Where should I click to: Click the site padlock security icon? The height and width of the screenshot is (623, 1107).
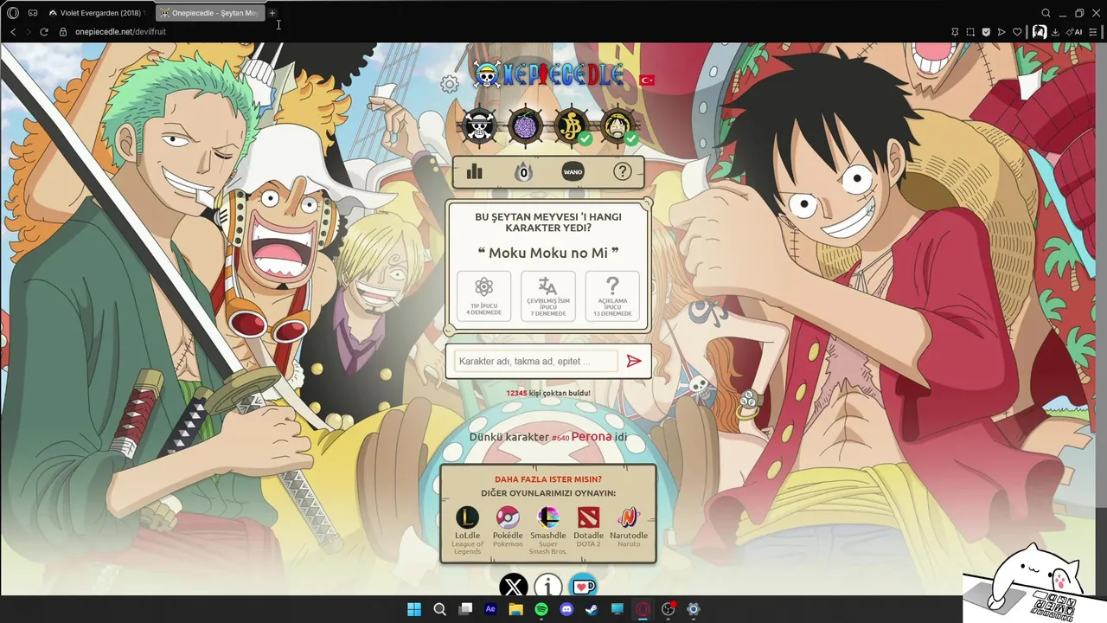point(63,32)
